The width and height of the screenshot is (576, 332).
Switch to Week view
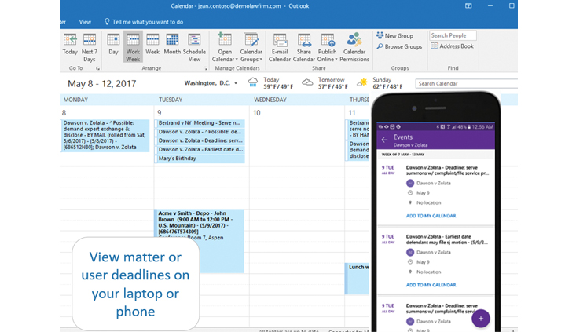pos(152,44)
